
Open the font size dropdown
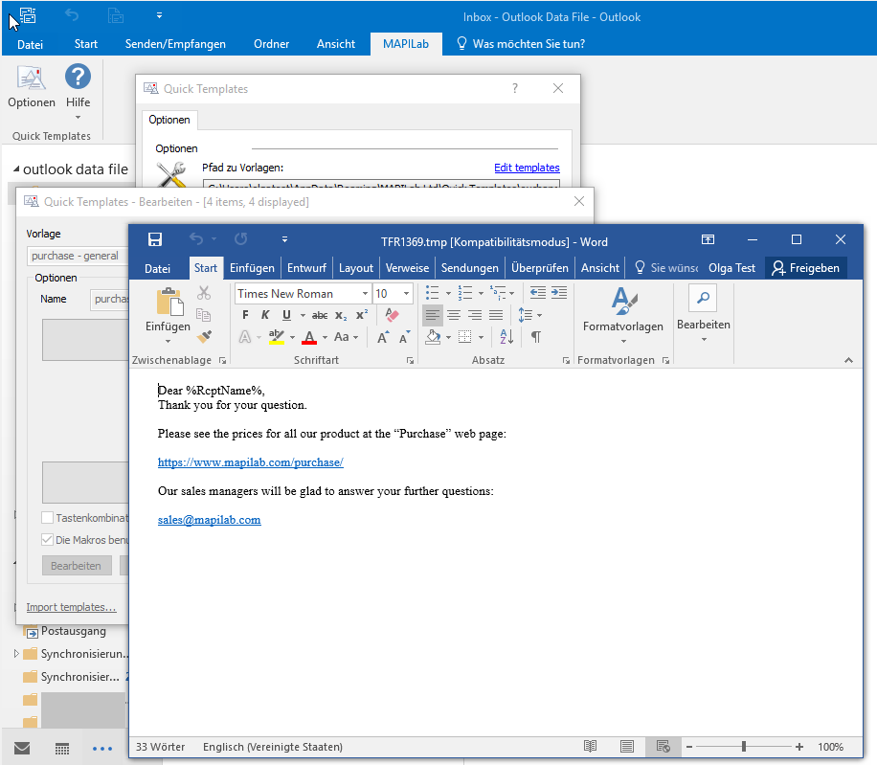(x=406, y=294)
